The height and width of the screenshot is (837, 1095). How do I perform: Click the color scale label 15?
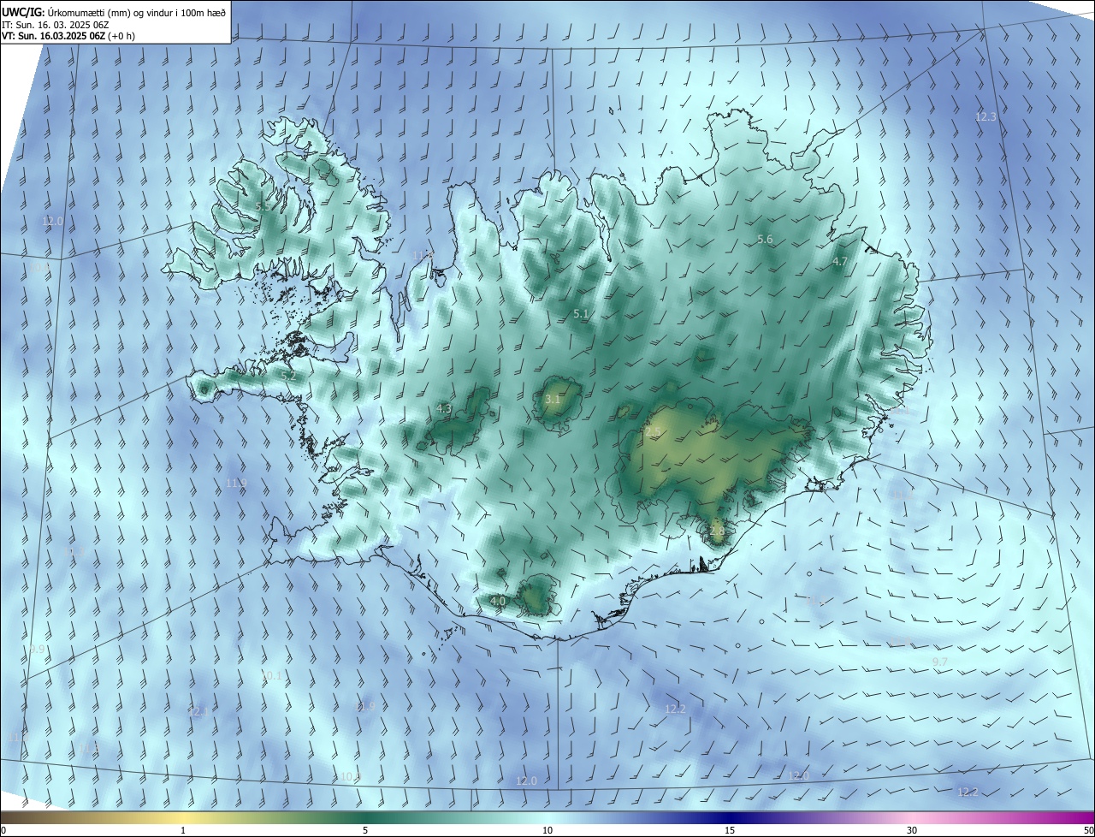point(730,830)
